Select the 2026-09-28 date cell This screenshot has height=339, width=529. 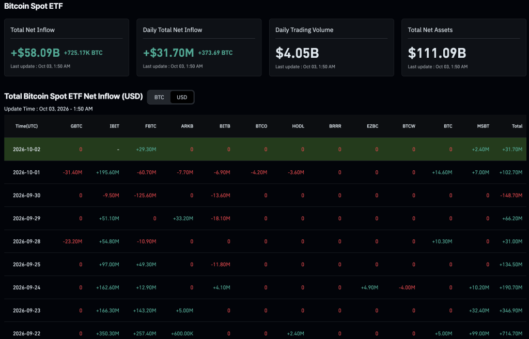click(27, 241)
